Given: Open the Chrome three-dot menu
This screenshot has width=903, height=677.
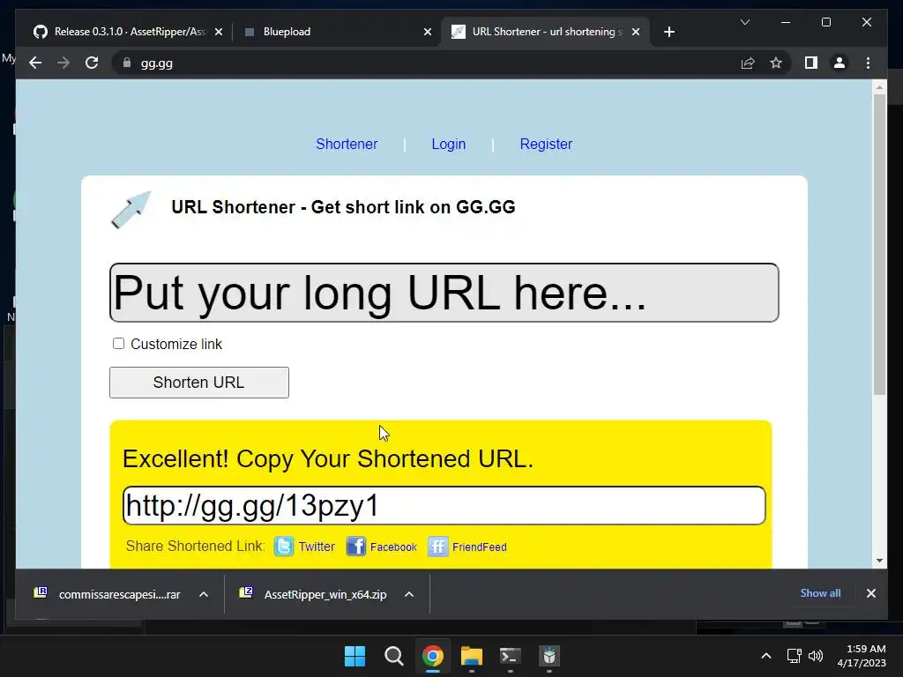Looking at the screenshot, I should tap(868, 63).
